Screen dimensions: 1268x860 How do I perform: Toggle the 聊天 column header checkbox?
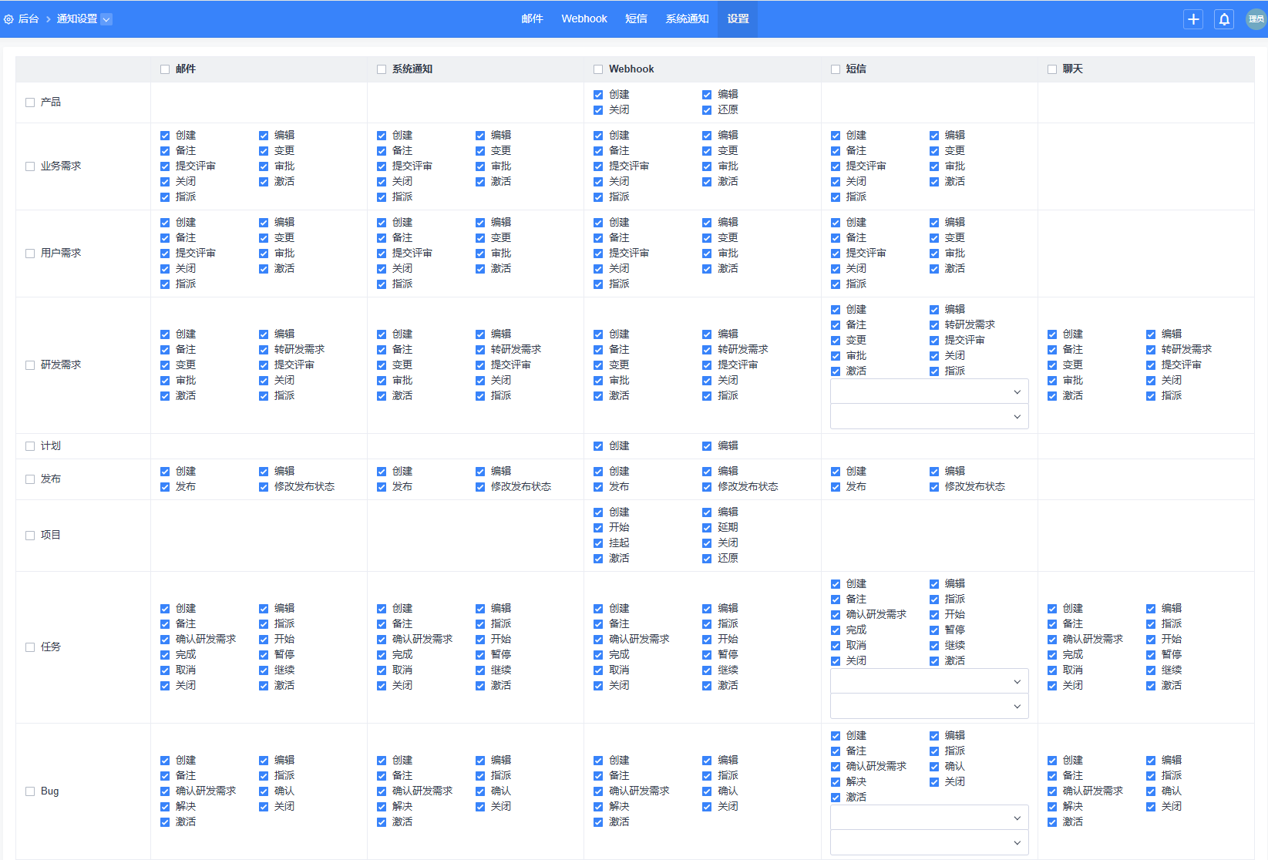pyautogui.click(x=1052, y=69)
